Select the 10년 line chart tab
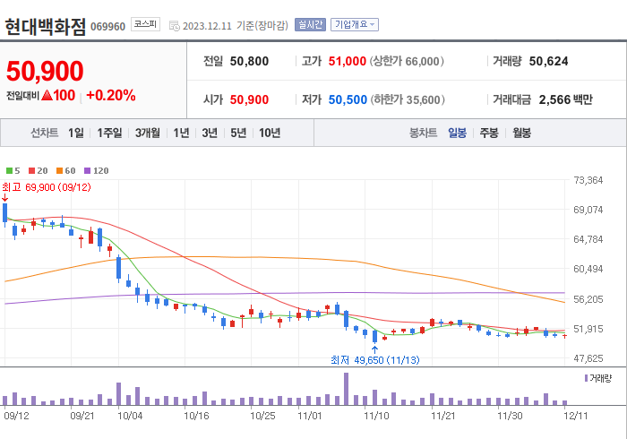 270,133
